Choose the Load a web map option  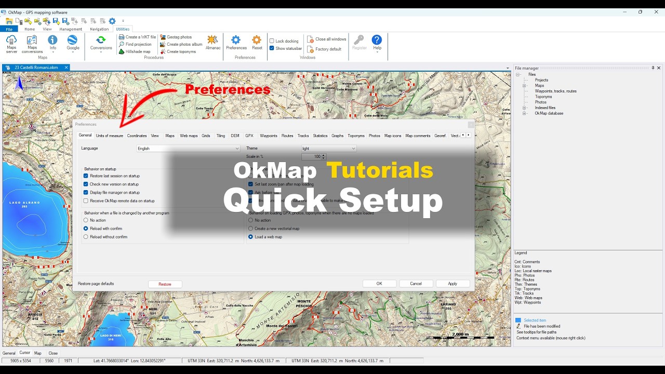pyautogui.click(x=250, y=237)
